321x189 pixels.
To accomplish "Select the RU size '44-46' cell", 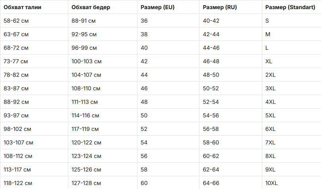I will tap(211, 48).
